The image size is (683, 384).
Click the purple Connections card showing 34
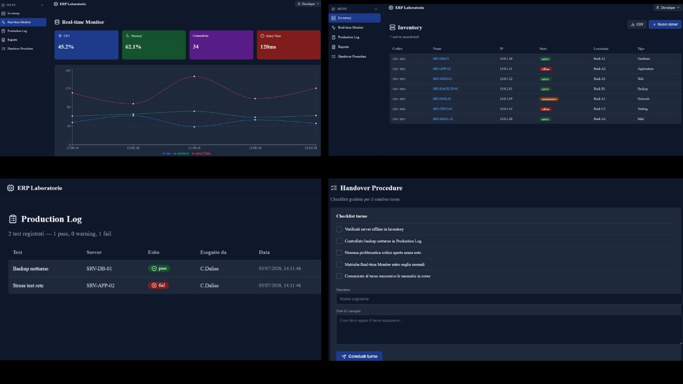(221, 45)
